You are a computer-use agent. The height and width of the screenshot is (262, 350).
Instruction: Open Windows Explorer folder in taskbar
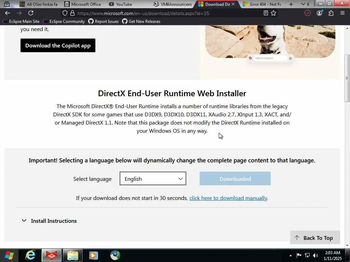point(73,255)
